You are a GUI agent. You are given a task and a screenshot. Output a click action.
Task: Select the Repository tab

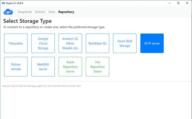tap(66, 12)
